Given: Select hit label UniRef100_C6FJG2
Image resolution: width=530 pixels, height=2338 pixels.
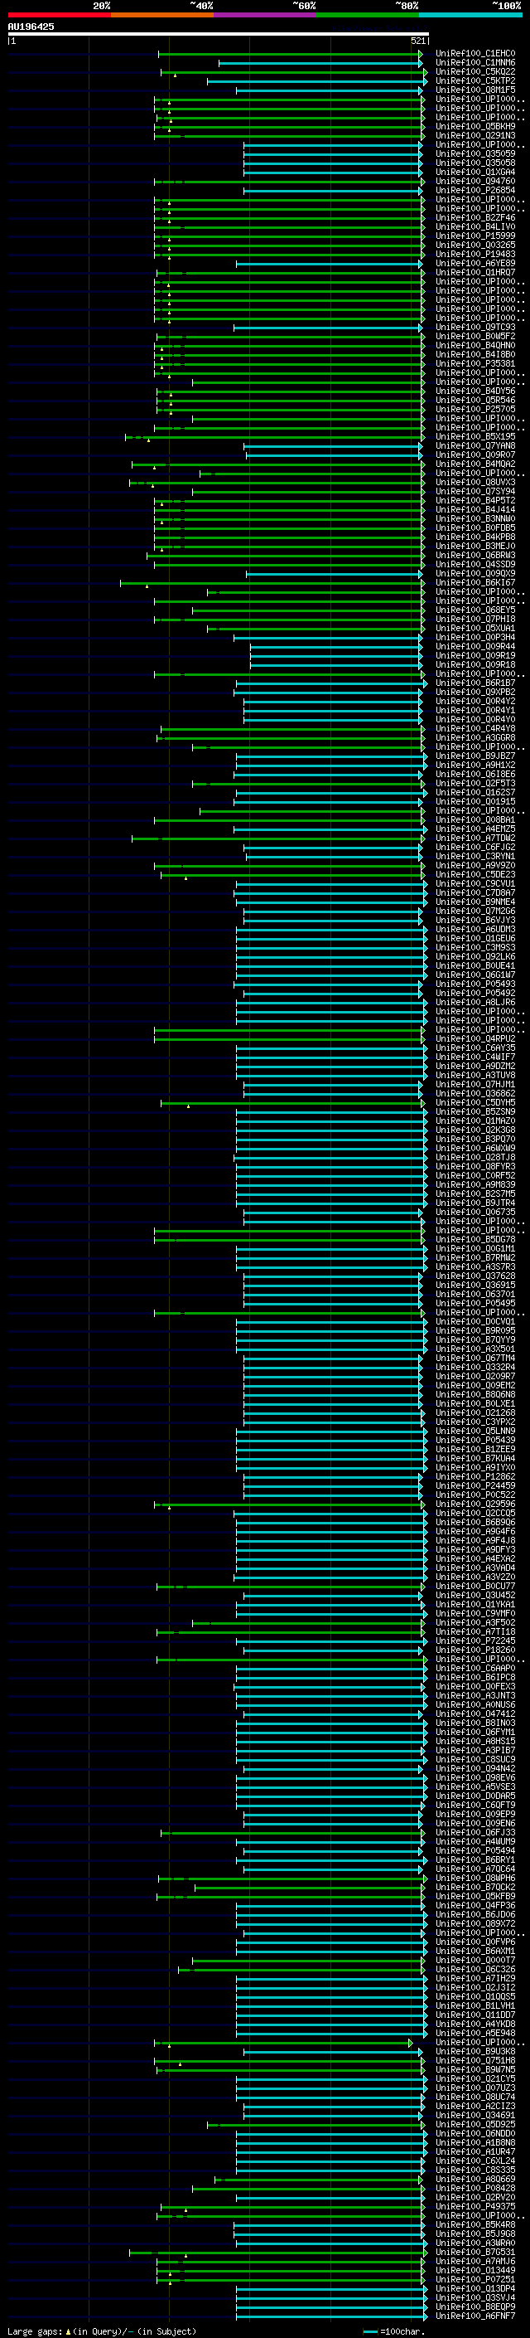Looking at the screenshot, I should [x=475, y=847].
